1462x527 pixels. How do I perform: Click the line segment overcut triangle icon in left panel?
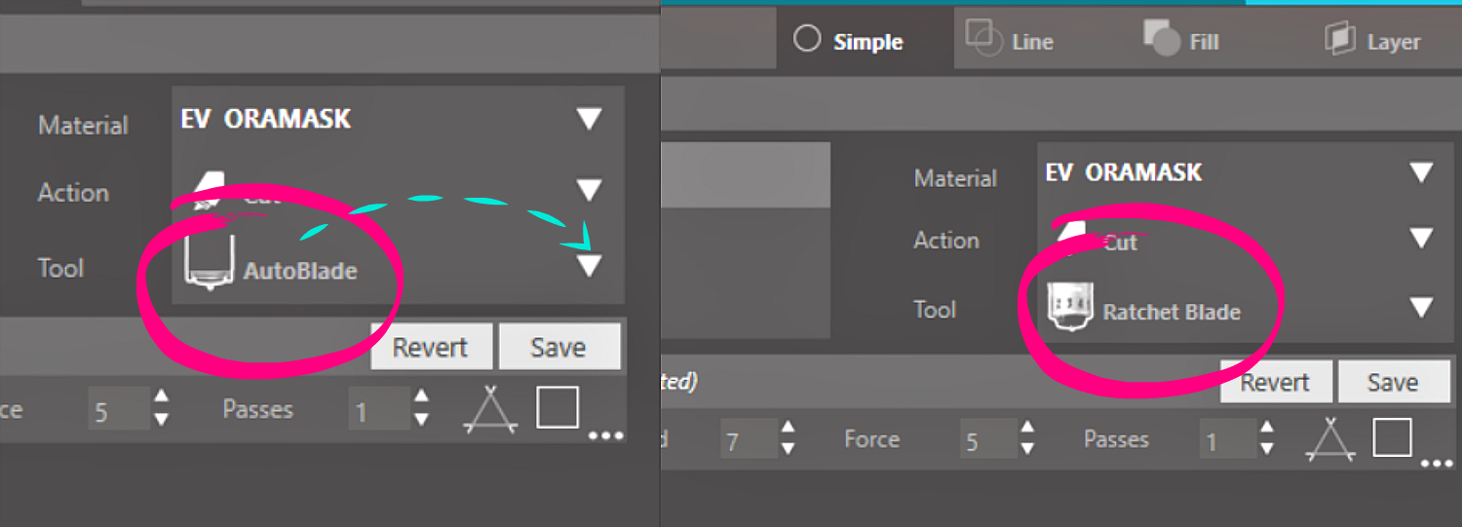point(490,409)
